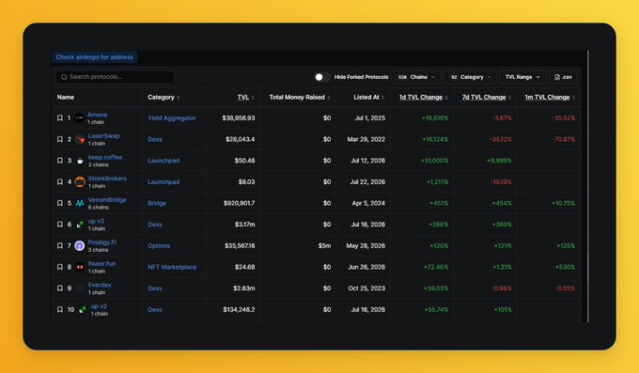Select the $920,901.7 TVL cell

(240, 203)
